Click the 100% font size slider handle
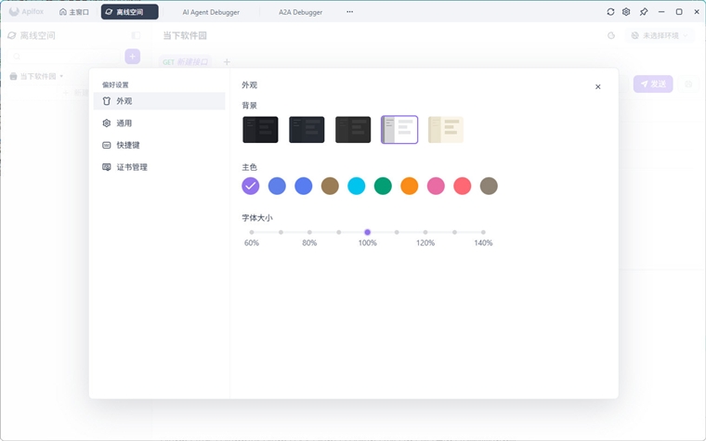Viewport: 706px width, 441px height. (x=368, y=232)
